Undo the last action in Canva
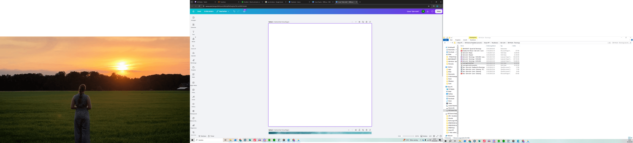This screenshot has height=143, width=633. [x=234, y=11]
